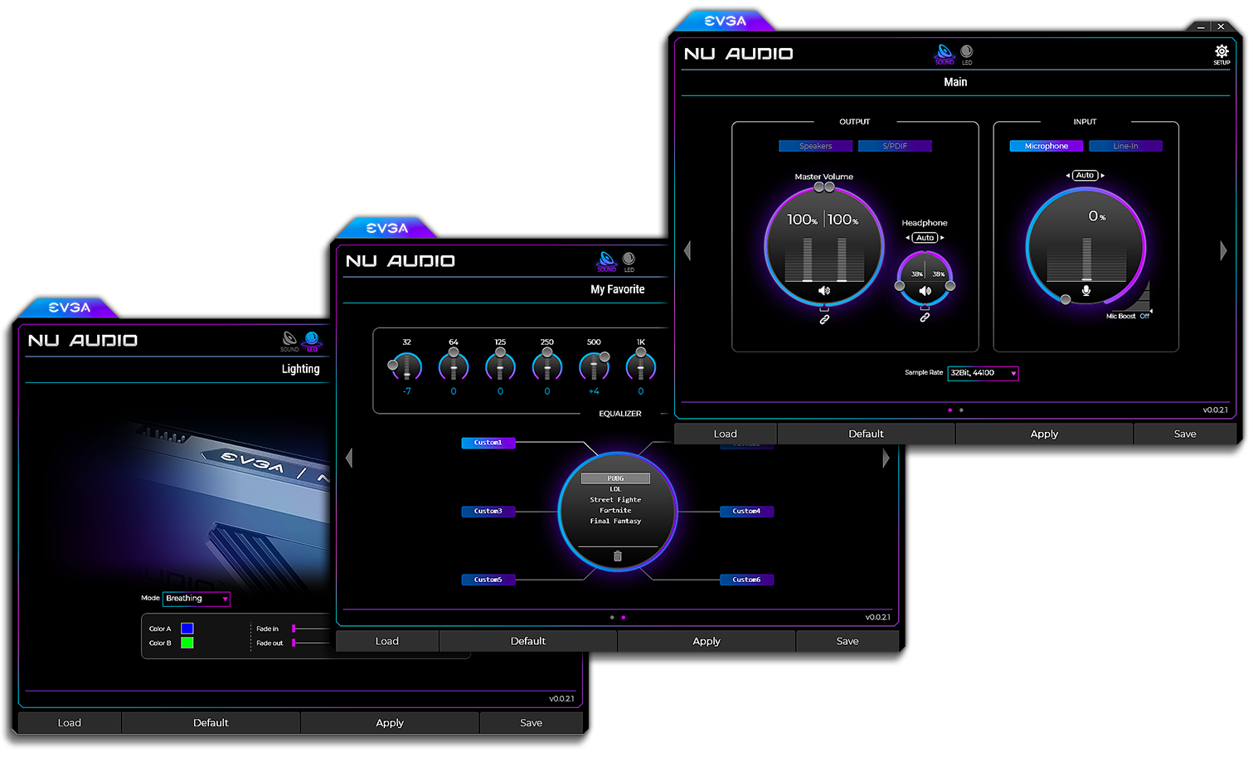Click input Auto left arrow
This screenshot has height=757, width=1253.
point(1068,176)
